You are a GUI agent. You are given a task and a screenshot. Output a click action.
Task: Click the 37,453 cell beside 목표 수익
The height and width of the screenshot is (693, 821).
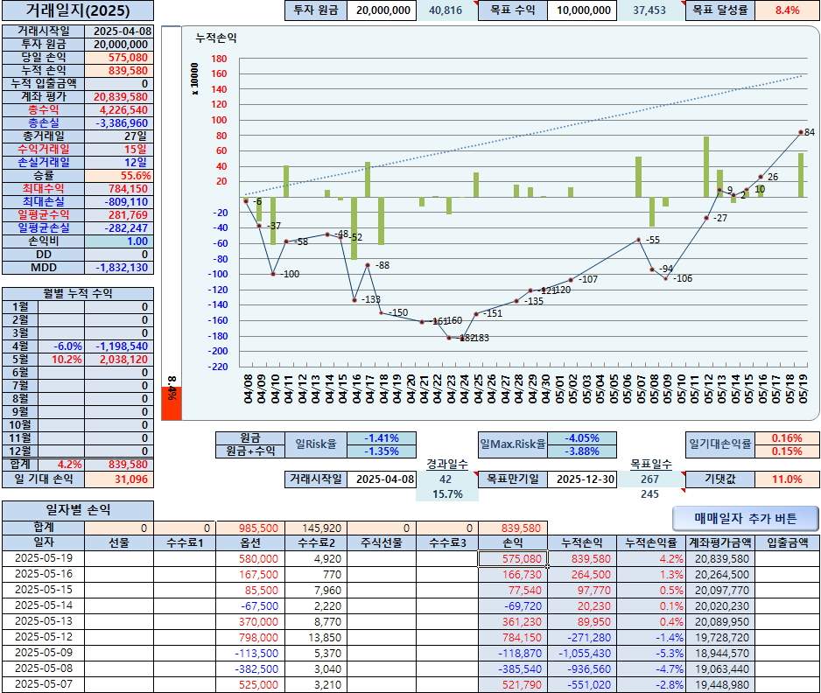tap(651, 10)
